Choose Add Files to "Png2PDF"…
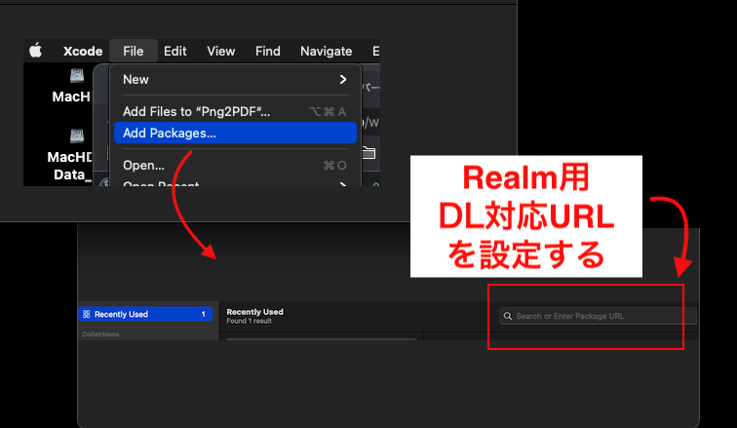Screen dimensions: 737x428 click(x=235, y=111)
